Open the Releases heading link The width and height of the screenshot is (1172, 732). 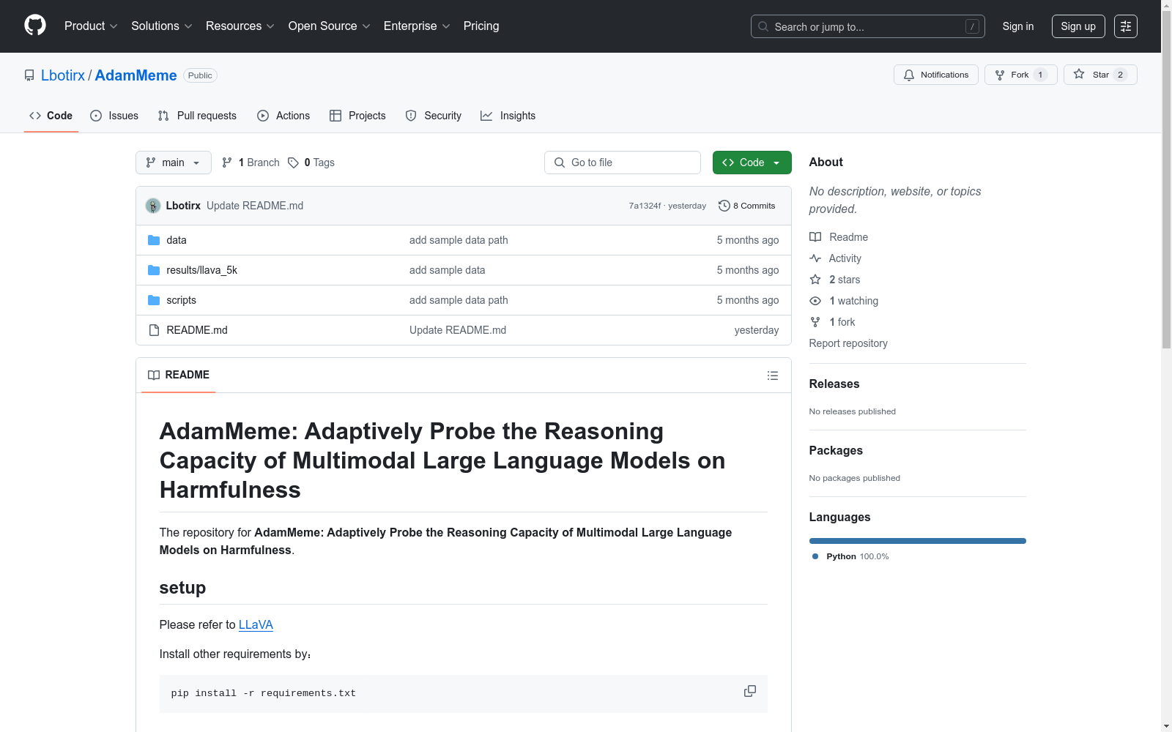[834, 384]
